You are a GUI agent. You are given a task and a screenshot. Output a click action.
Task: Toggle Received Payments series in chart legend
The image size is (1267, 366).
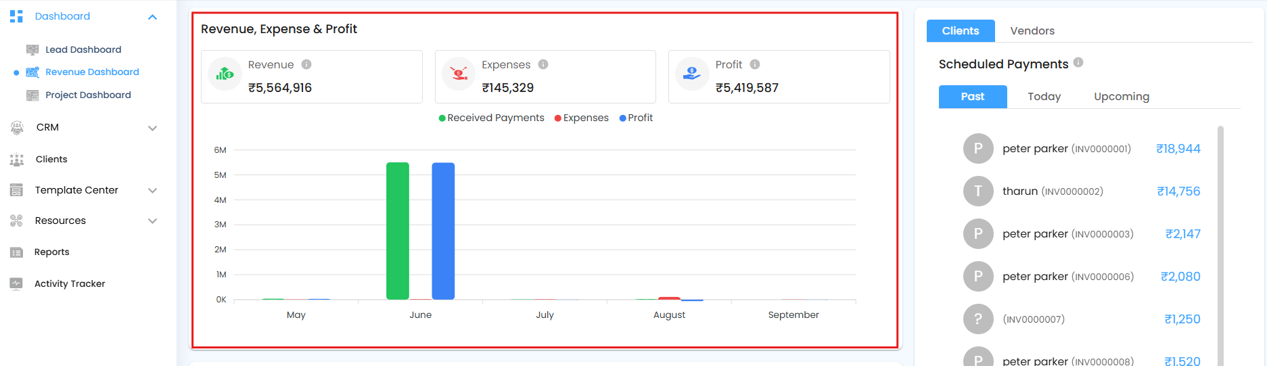pyautogui.click(x=492, y=118)
